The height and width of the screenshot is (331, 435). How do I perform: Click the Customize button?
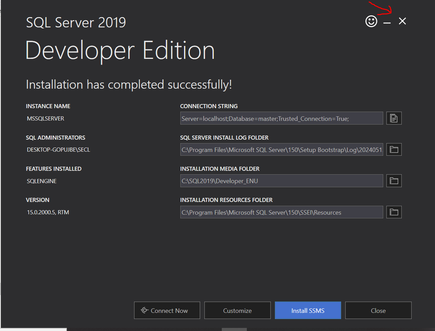(237, 310)
